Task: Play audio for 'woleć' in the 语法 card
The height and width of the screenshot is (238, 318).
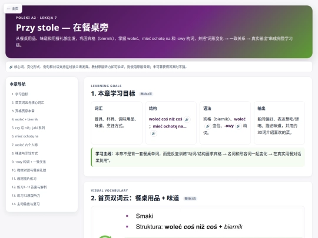Action: [x=207, y=126]
